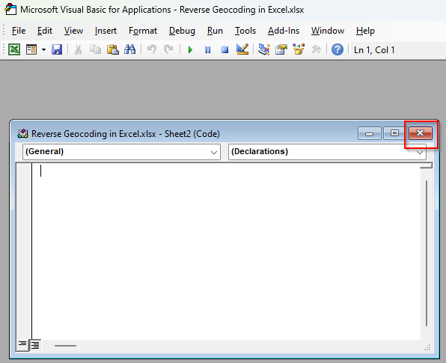Open the Insert menu
Screen dimensions: 446x363
[106, 31]
